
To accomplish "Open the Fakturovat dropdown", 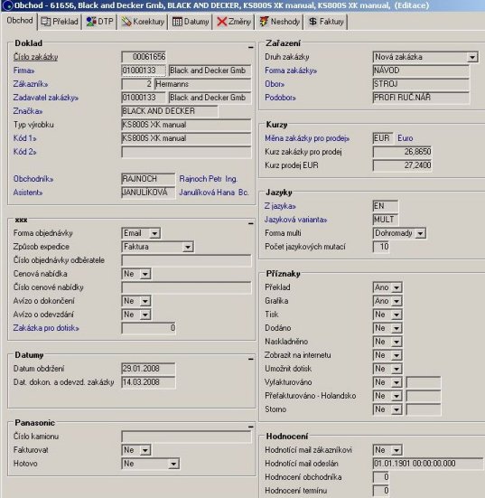I will [145, 450].
